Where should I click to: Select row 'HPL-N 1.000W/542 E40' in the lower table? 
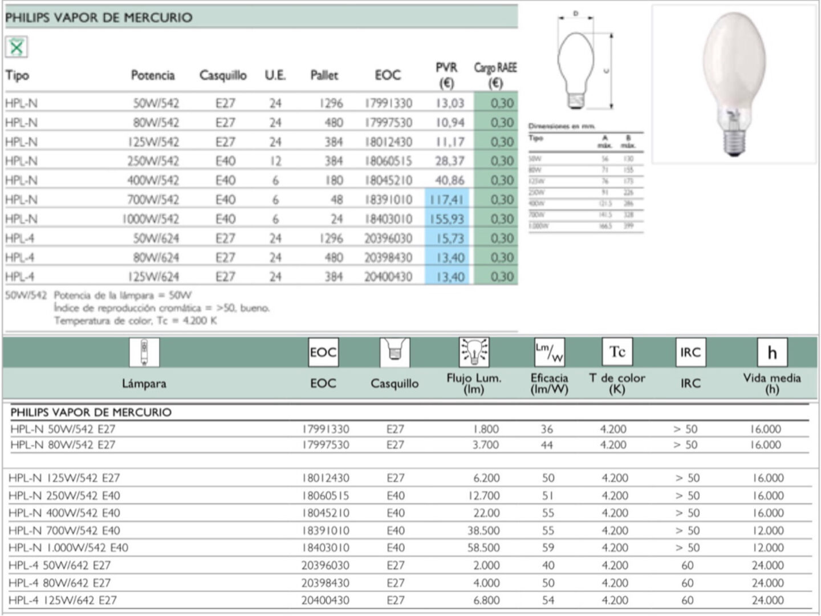point(409,548)
